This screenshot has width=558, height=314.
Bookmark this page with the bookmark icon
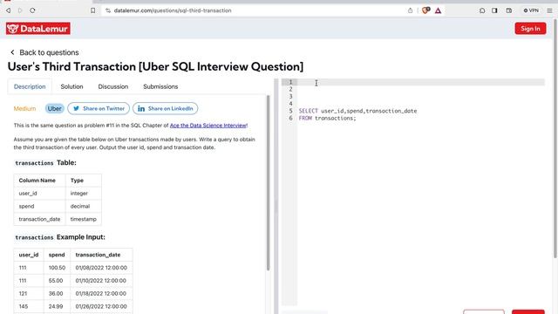[93, 10]
